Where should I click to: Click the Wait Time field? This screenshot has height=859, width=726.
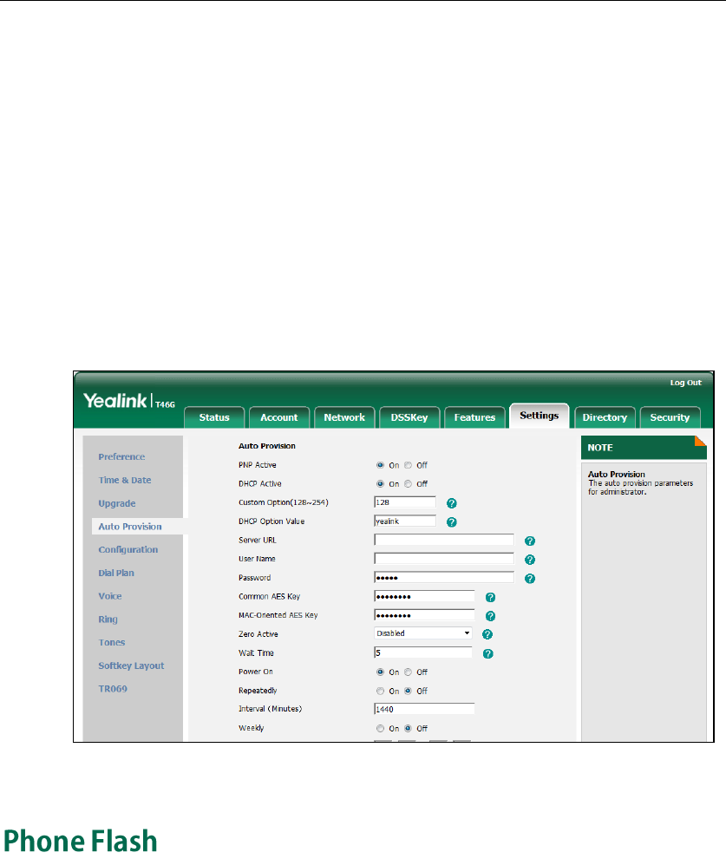coord(423,652)
